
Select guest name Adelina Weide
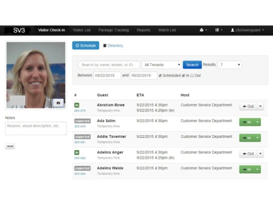110,168
